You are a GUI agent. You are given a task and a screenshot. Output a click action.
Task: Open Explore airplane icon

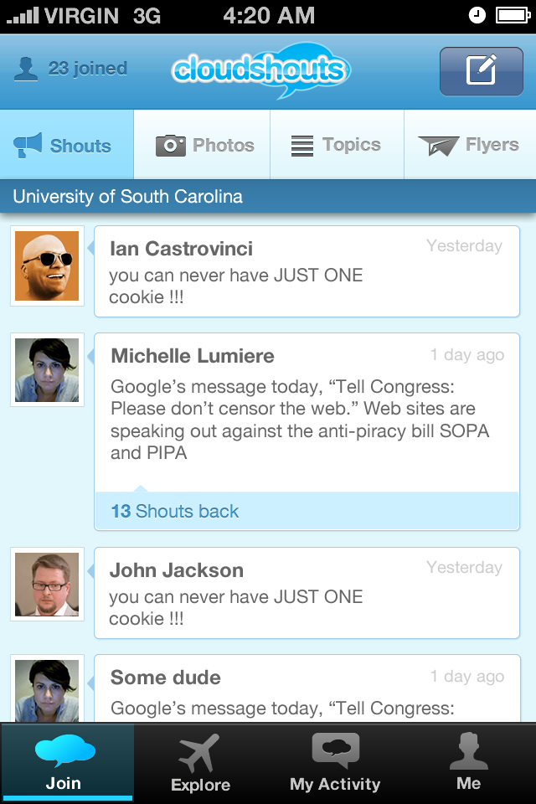point(200,753)
